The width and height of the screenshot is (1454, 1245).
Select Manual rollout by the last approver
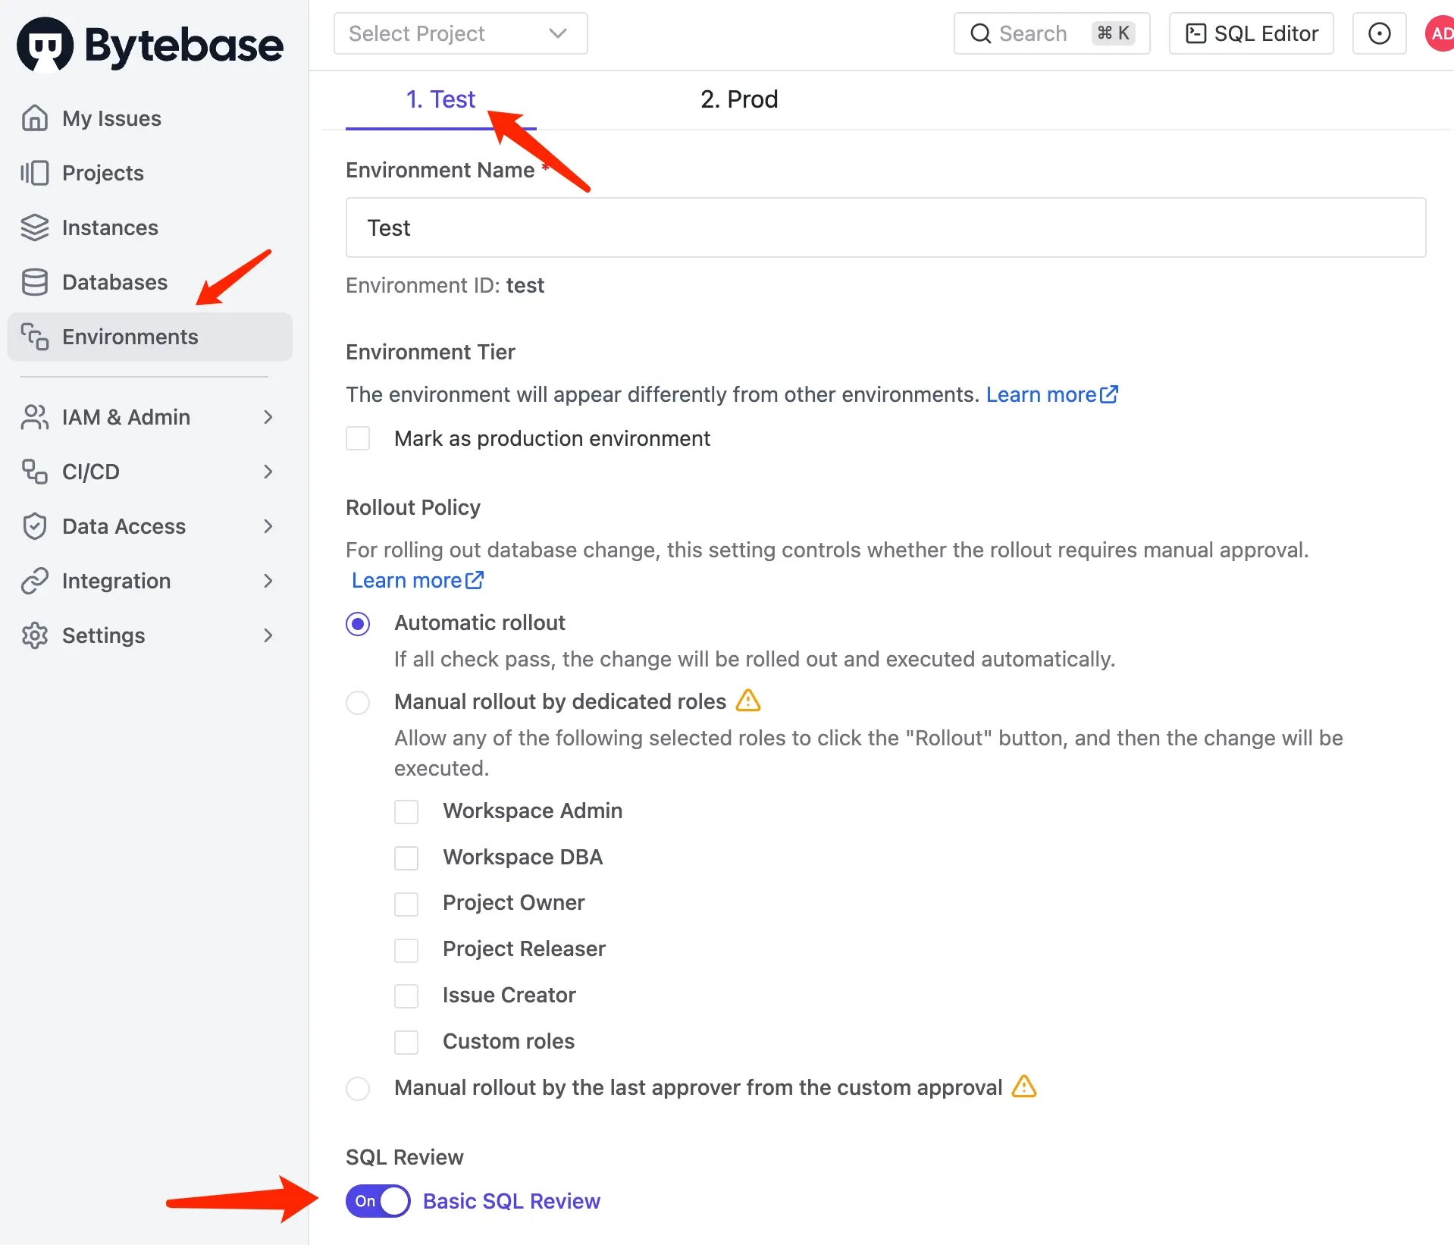click(358, 1089)
